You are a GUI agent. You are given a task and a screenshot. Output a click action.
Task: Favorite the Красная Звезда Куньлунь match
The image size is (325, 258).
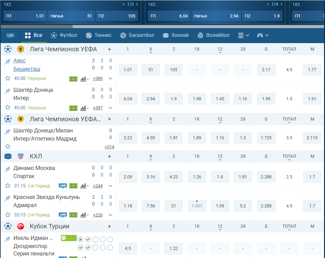click(x=8, y=215)
